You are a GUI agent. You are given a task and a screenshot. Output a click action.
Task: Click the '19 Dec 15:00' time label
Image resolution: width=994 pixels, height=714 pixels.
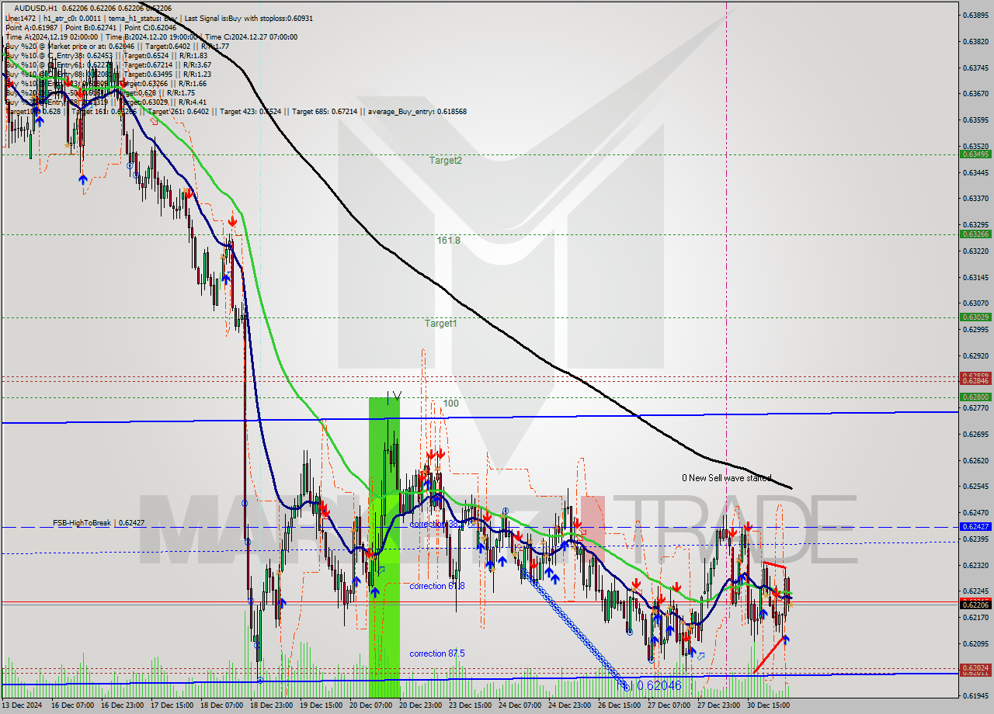pos(321,706)
